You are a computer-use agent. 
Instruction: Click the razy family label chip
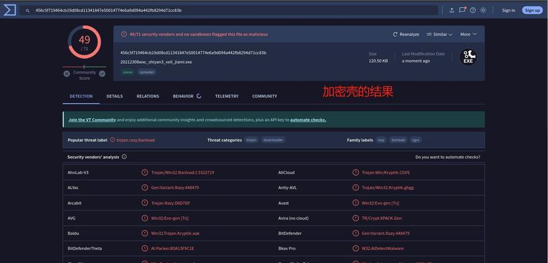pyautogui.click(x=381, y=140)
